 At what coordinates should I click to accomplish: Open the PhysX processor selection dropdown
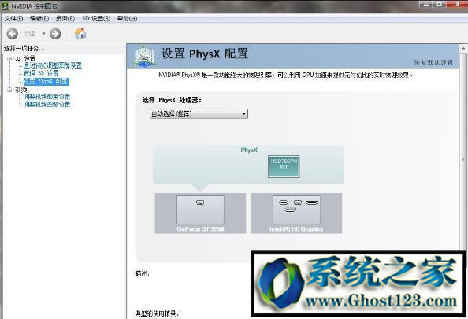tap(199, 113)
